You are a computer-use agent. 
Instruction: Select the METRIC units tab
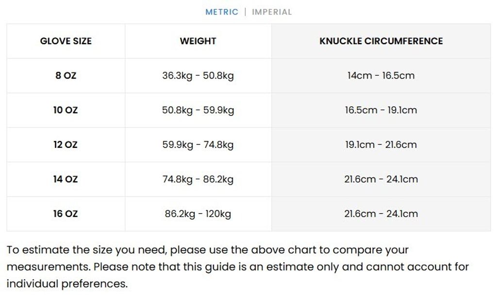[222, 12]
